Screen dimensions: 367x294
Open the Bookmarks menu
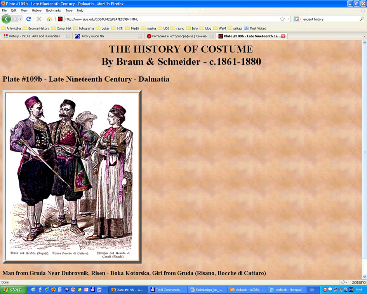pyautogui.click(x=53, y=10)
